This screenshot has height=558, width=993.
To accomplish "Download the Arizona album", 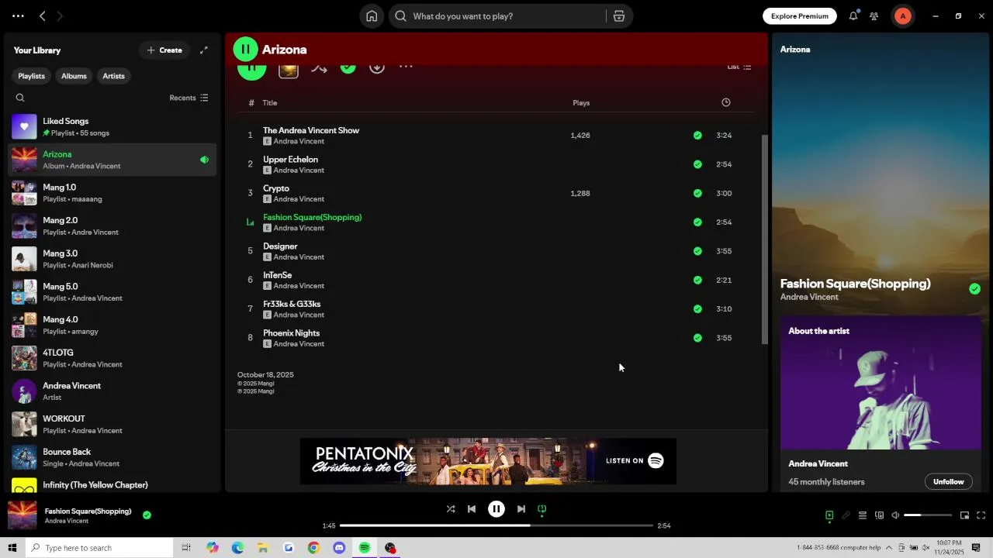I will point(377,67).
